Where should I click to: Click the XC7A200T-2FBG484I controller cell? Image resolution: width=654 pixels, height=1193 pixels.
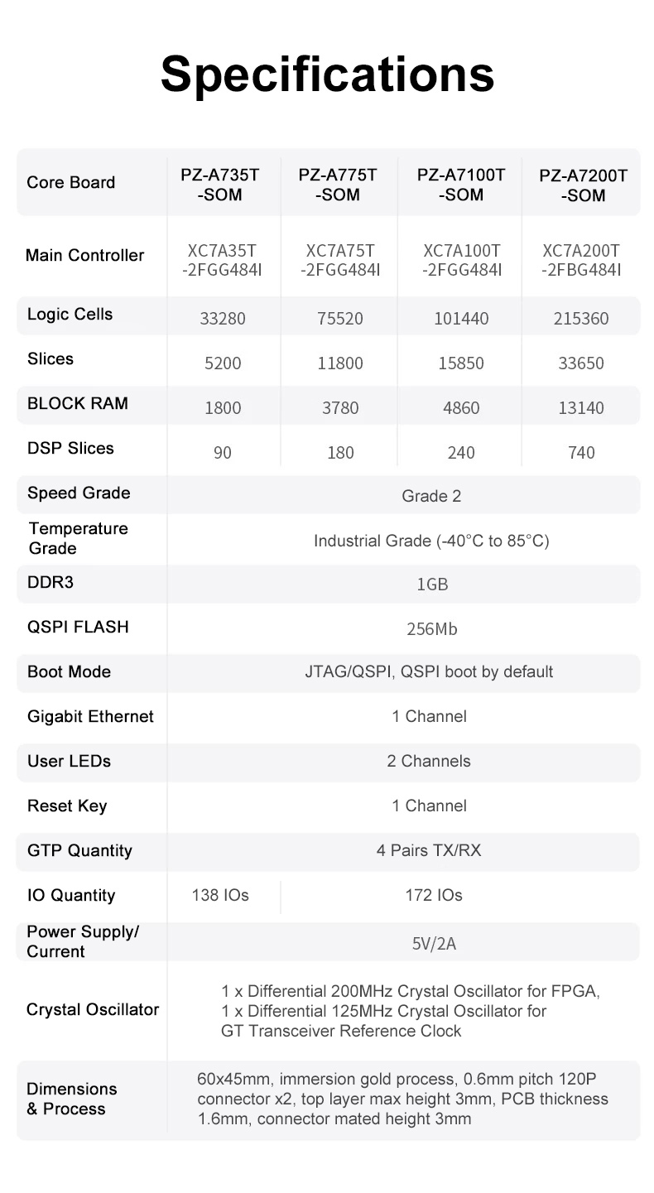tap(581, 260)
